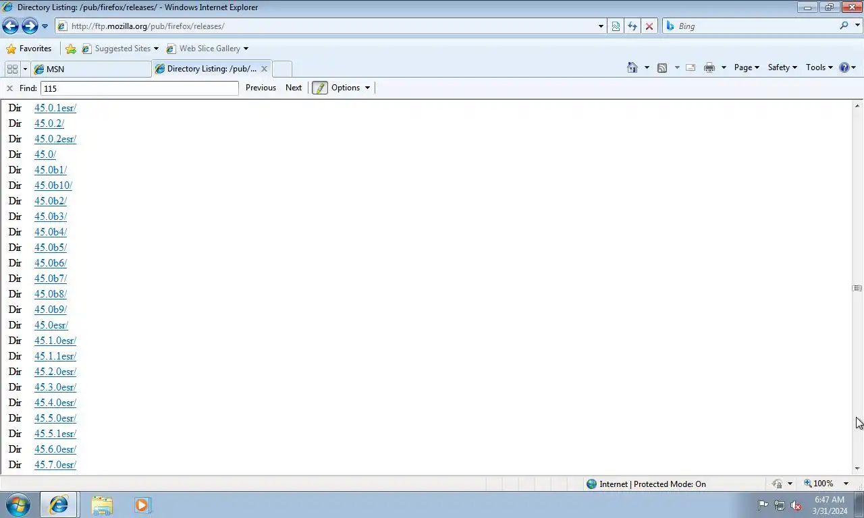This screenshot has height=518, width=864.
Task: Open the 45.0esr/ directory link
Action: click(51, 325)
